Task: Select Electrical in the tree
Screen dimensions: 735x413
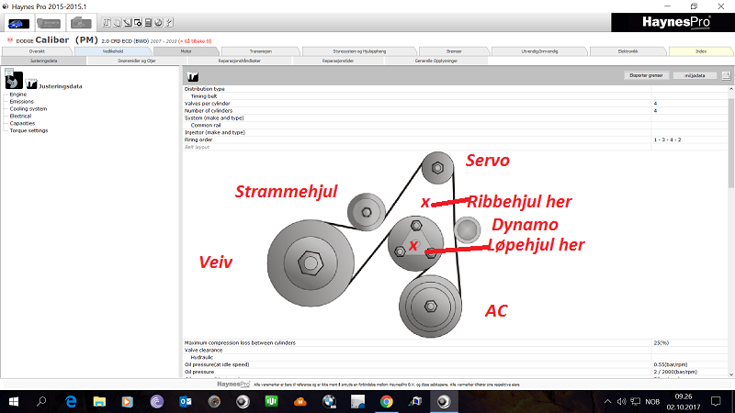Action: click(x=20, y=116)
